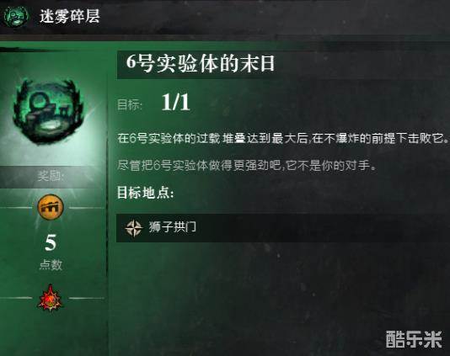Click the 1/1 progress counter

pyautogui.click(x=175, y=103)
